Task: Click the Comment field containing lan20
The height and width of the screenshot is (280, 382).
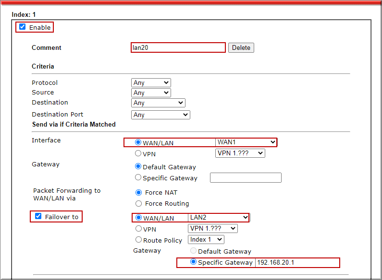Action: [x=178, y=47]
